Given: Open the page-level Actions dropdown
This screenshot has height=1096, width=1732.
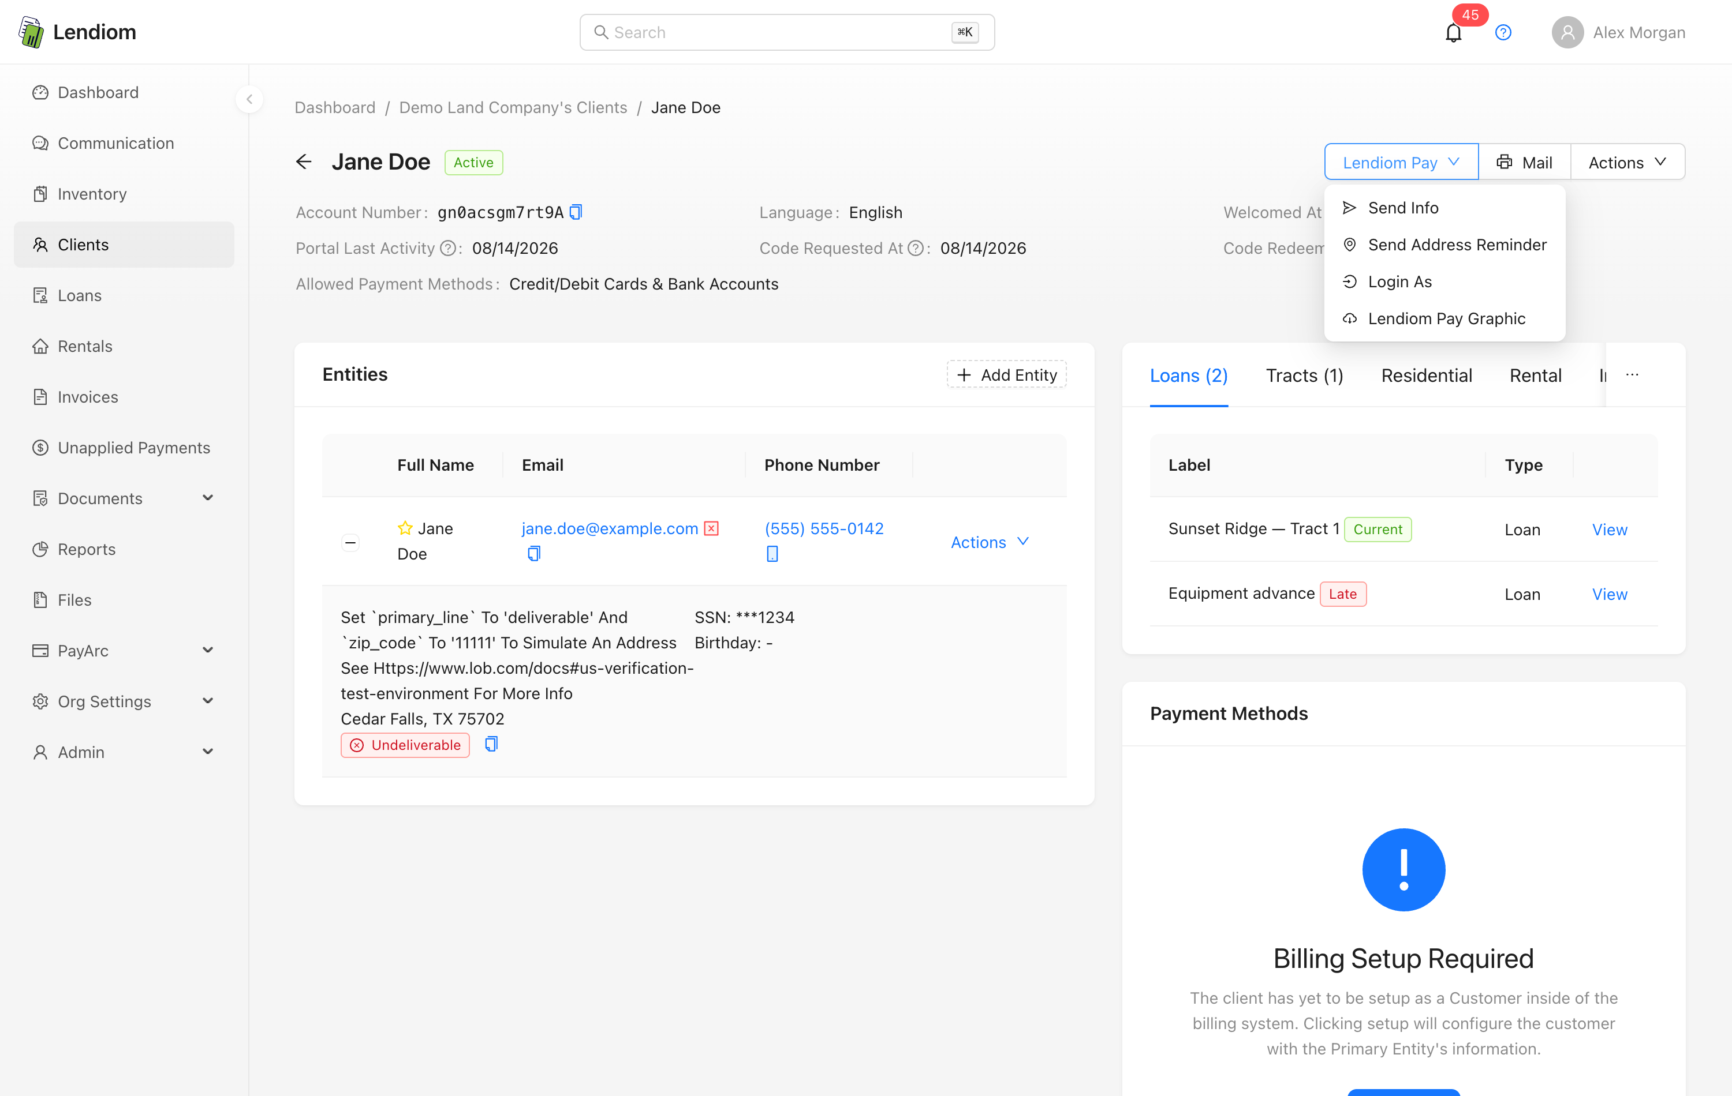Looking at the screenshot, I should click(x=1627, y=162).
